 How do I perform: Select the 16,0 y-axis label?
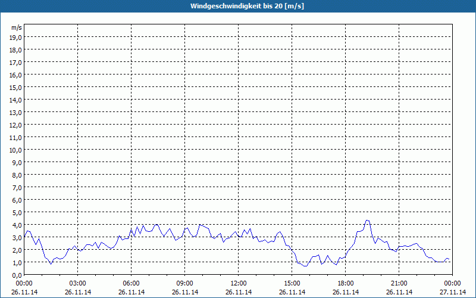[x=15, y=75]
